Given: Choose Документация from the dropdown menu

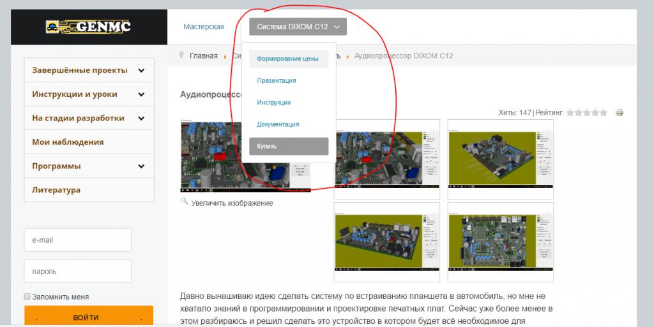Looking at the screenshot, I should (x=278, y=124).
